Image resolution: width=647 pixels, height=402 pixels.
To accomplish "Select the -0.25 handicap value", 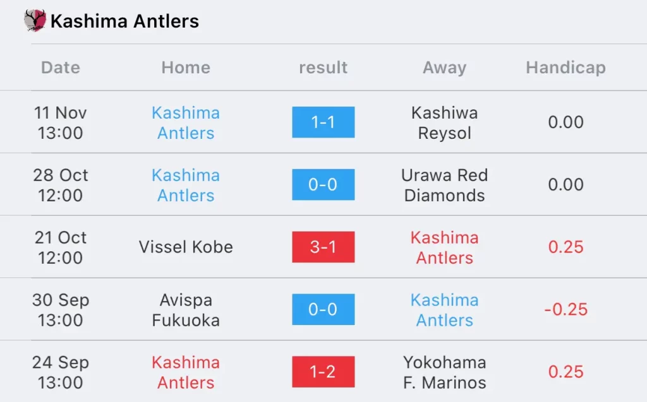I will point(565,309).
